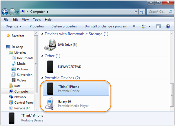Open help with the question mark icon
The image size is (175, 126).
pos(168,26)
